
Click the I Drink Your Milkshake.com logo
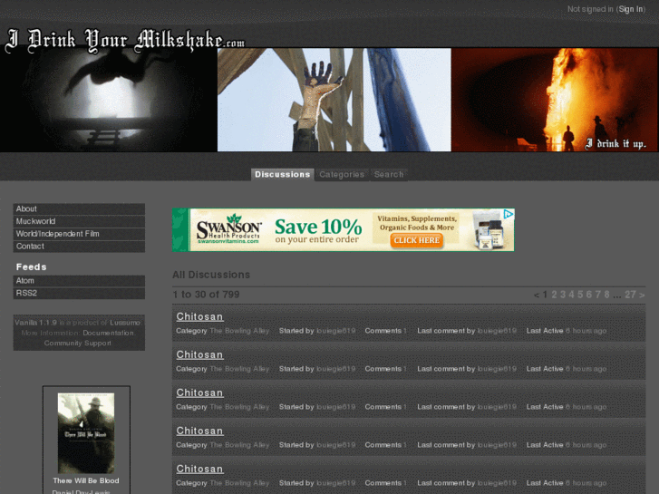[x=124, y=41]
